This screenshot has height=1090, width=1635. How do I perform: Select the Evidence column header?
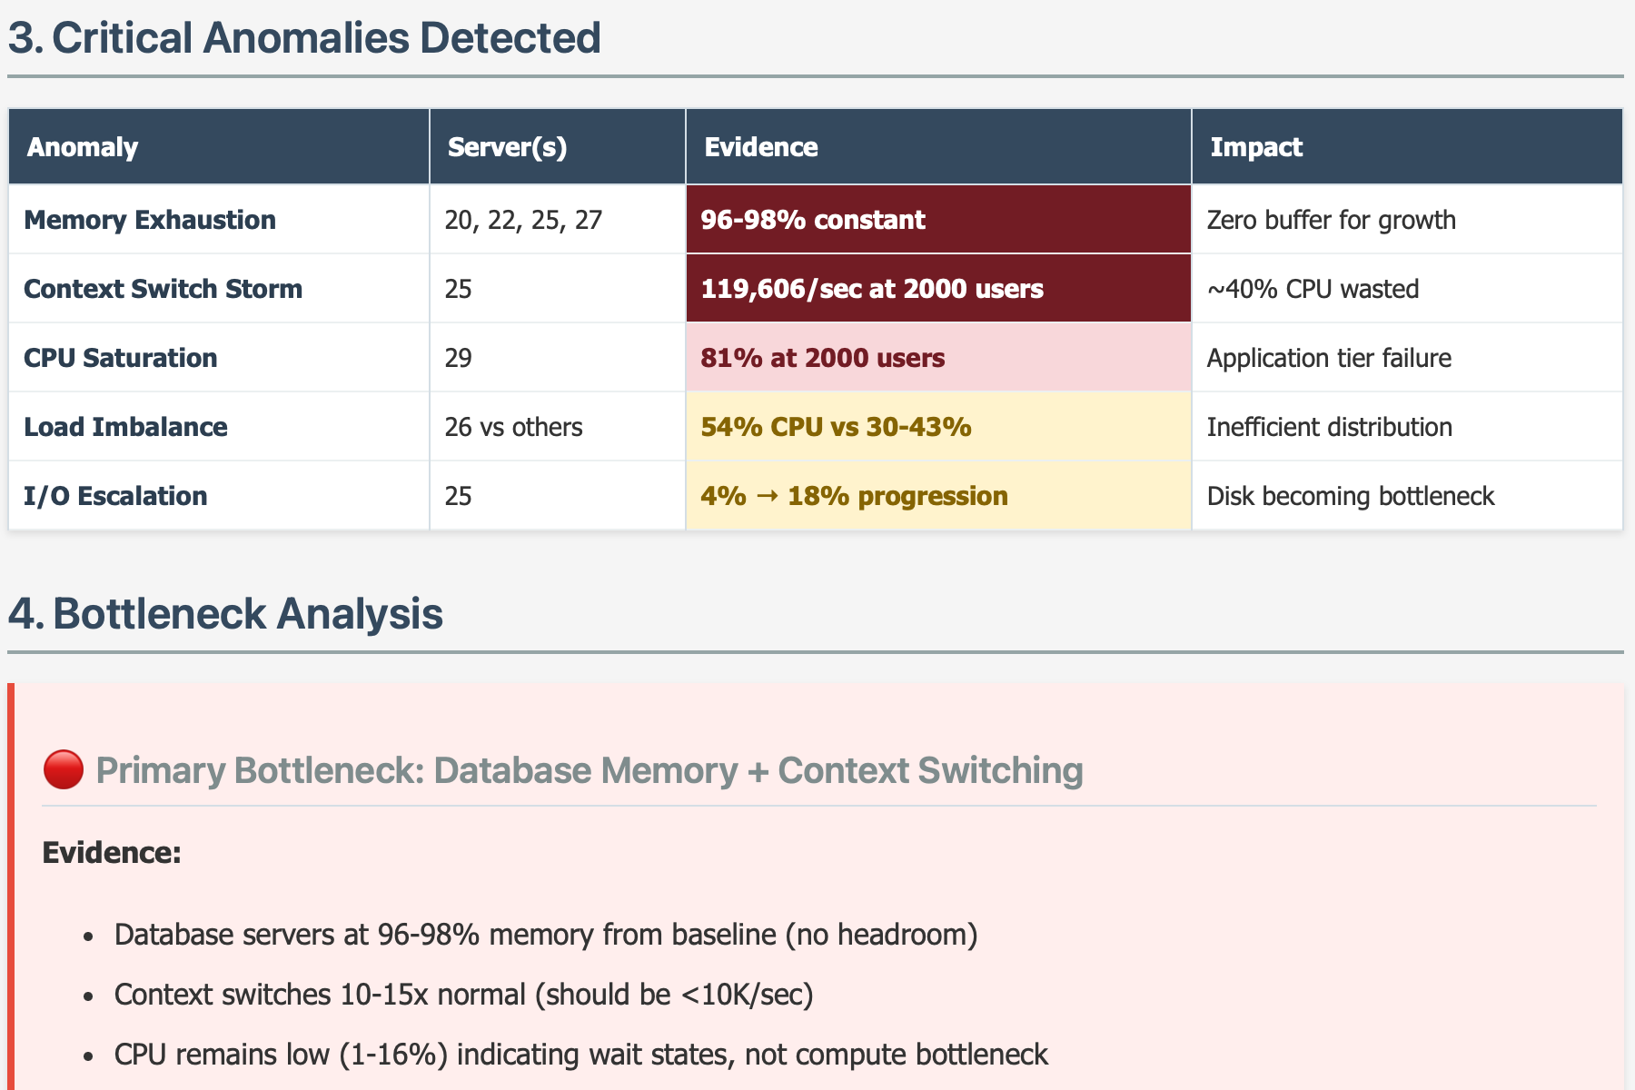761,146
